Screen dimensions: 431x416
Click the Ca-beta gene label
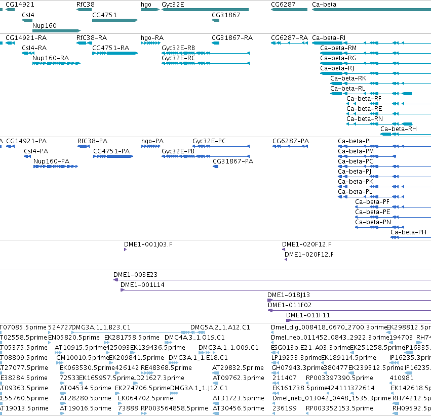pyautogui.click(x=324, y=5)
